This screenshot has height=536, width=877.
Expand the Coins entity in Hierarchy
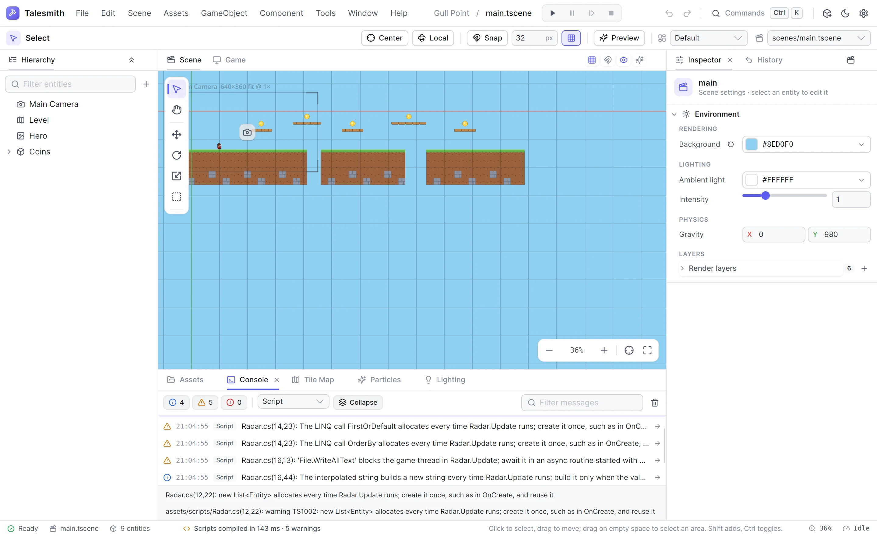9,152
